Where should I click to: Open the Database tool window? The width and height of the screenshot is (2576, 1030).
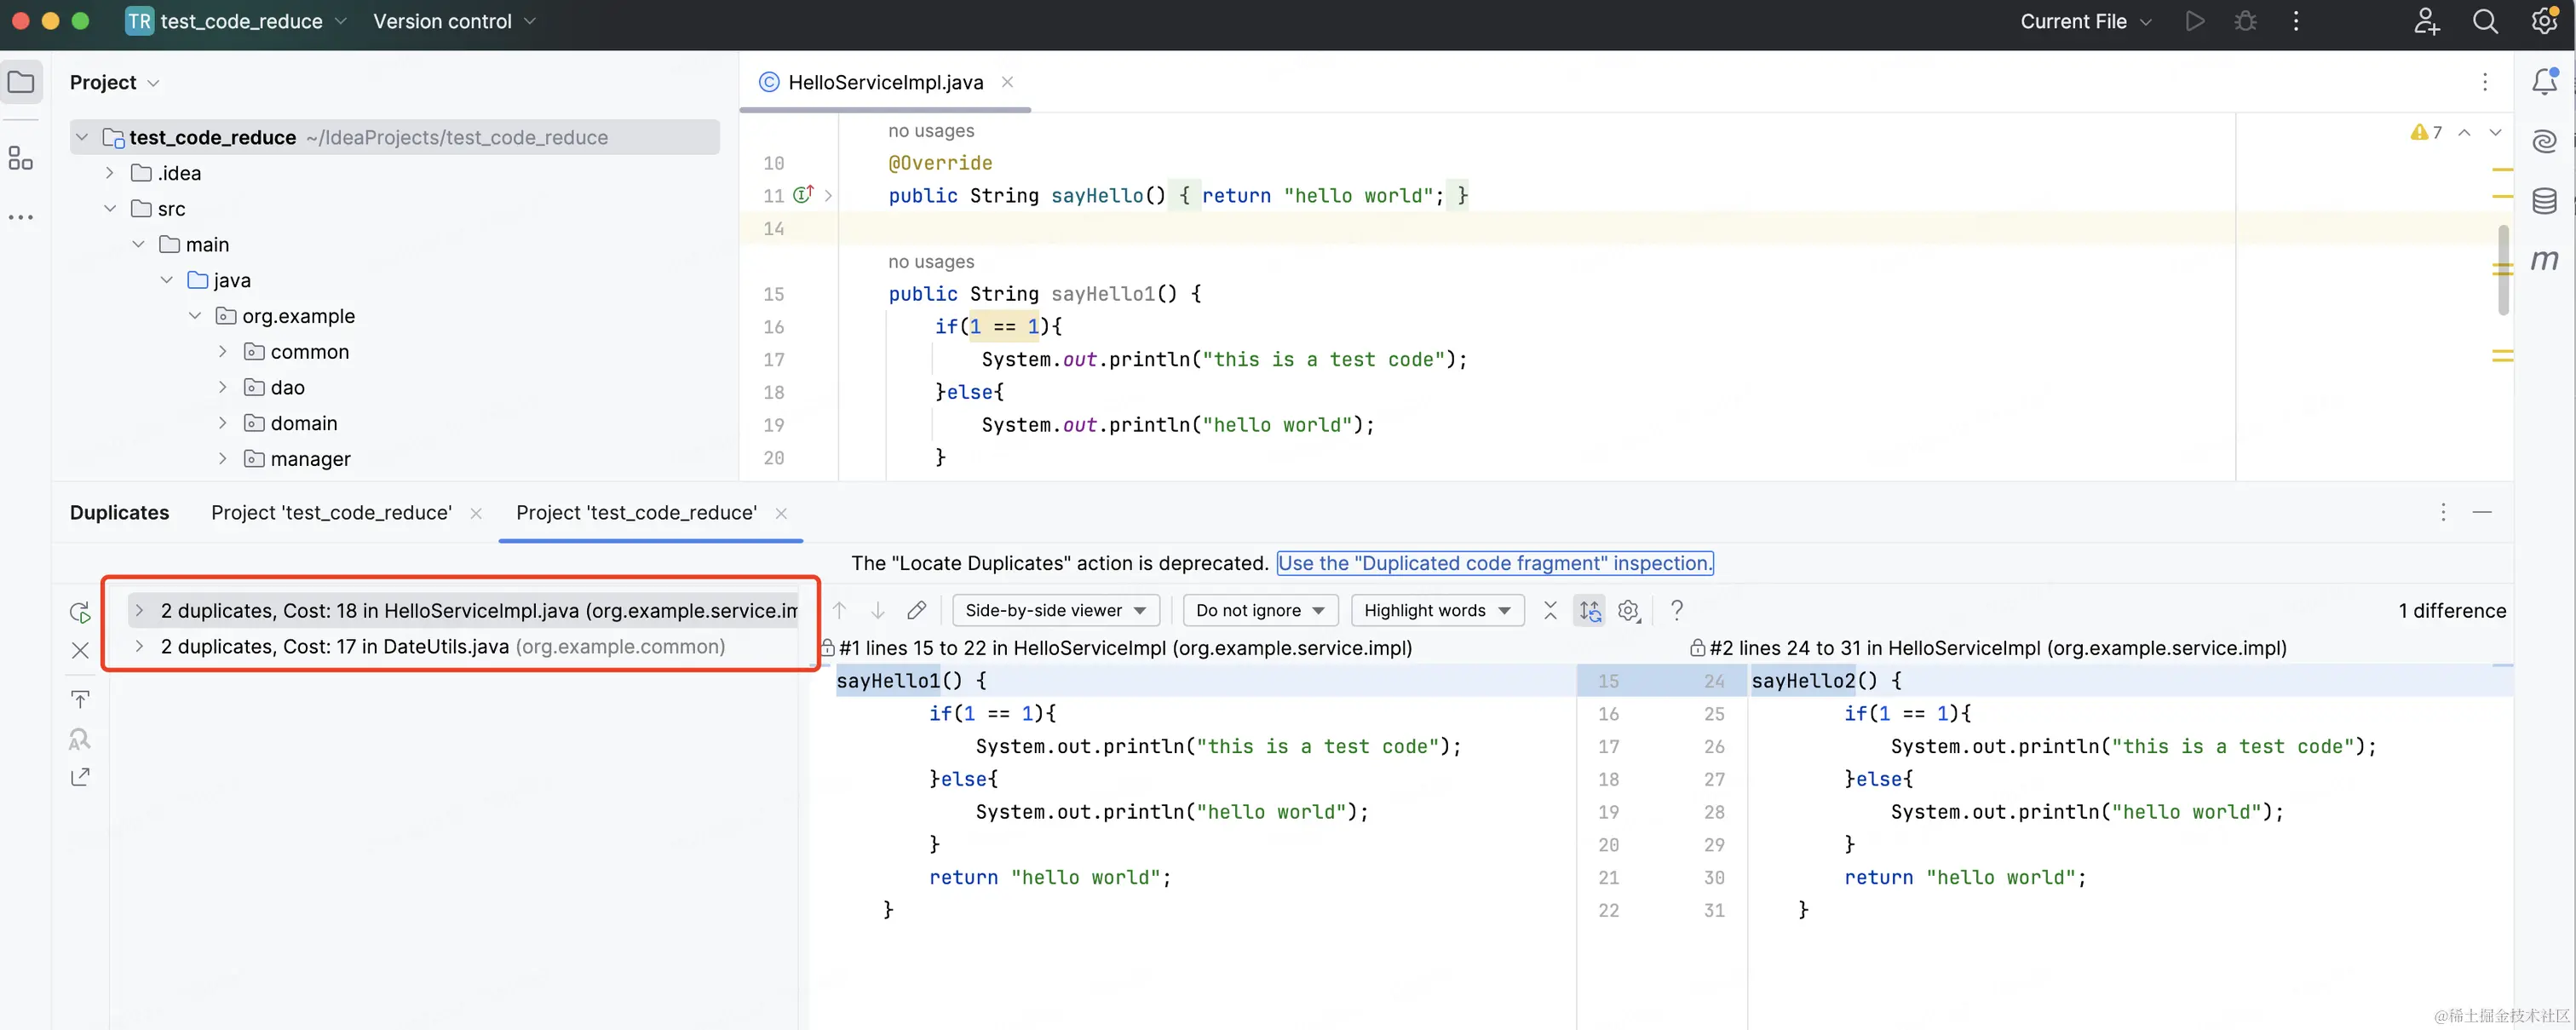pos(2544,201)
